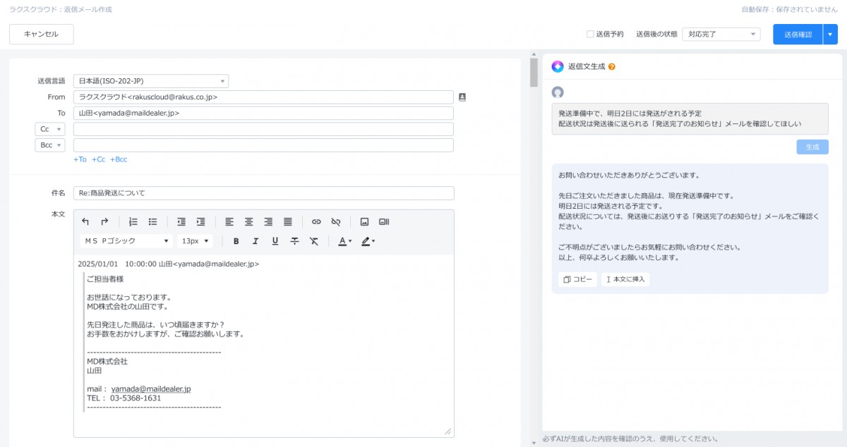This screenshot has height=447, width=847.
Task: Open the MS Pゴシック font dropdown
Action: [126, 241]
